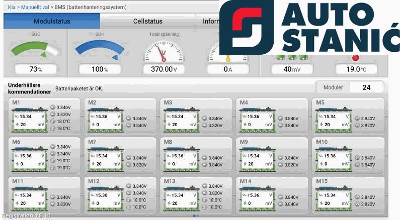Select the 19.0 °C temperature value
This screenshot has height=220, width=400.
click(356, 69)
